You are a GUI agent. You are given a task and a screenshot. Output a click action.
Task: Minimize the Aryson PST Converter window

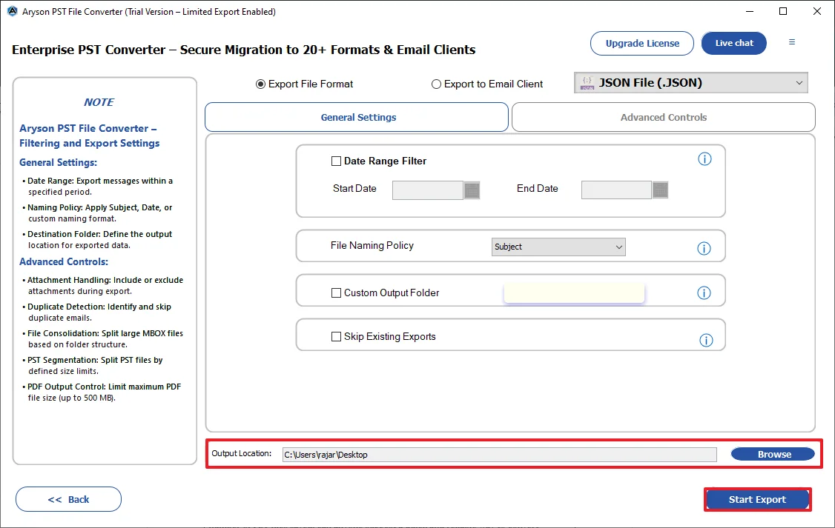pyautogui.click(x=750, y=11)
